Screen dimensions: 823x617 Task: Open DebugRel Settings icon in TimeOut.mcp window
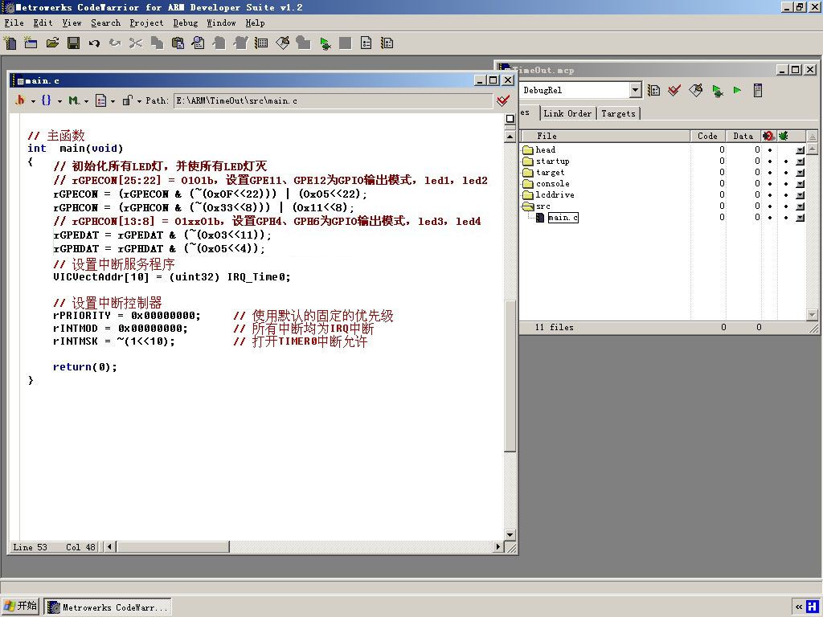click(x=654, y=90)
